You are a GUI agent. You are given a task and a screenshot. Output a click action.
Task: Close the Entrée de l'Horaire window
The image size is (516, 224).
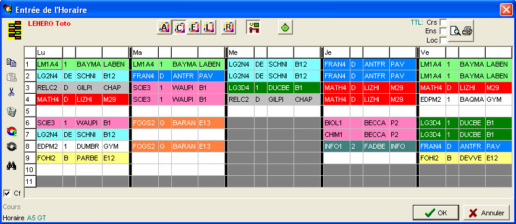506,10
